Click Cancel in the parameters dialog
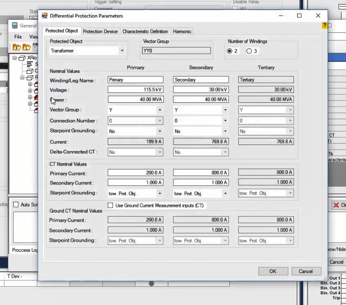The width and height of the screenshot is (346, 305). click(x=306, y=271)
